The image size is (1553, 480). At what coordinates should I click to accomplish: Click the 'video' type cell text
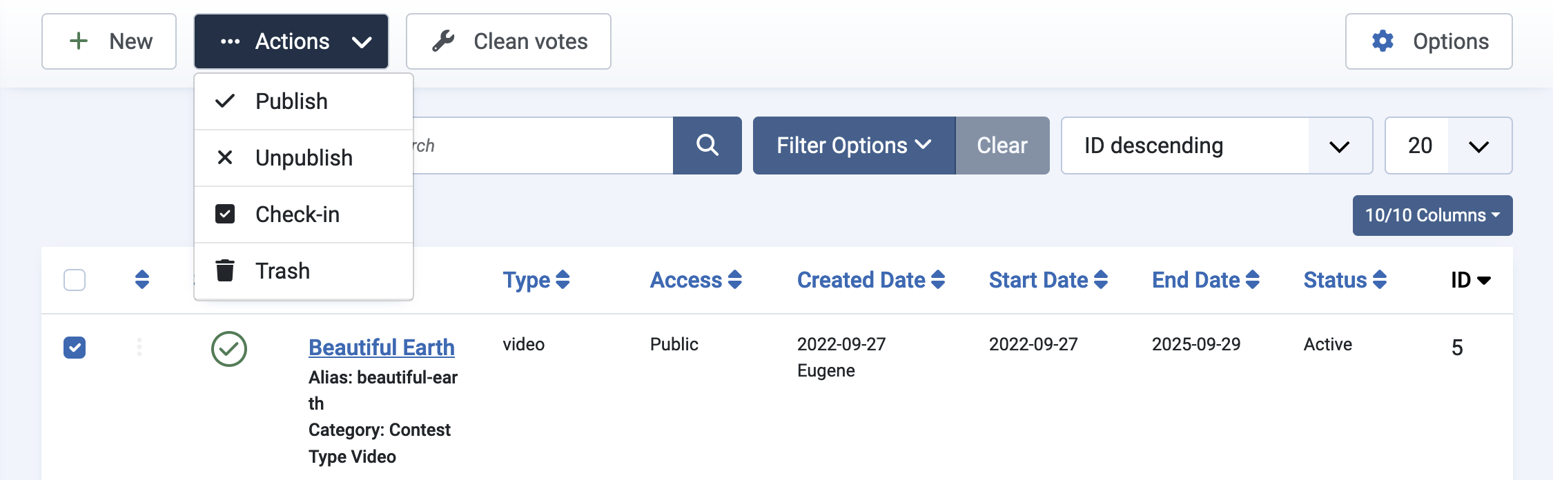tap(524, 344)
